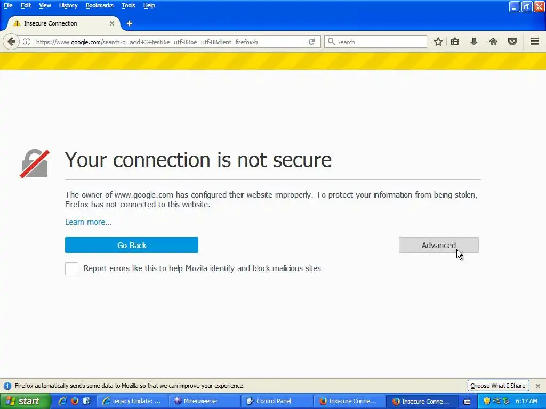The image size is (546, 409).
Task: Open the Bookmarks menu
Action: tap(100, 5)
